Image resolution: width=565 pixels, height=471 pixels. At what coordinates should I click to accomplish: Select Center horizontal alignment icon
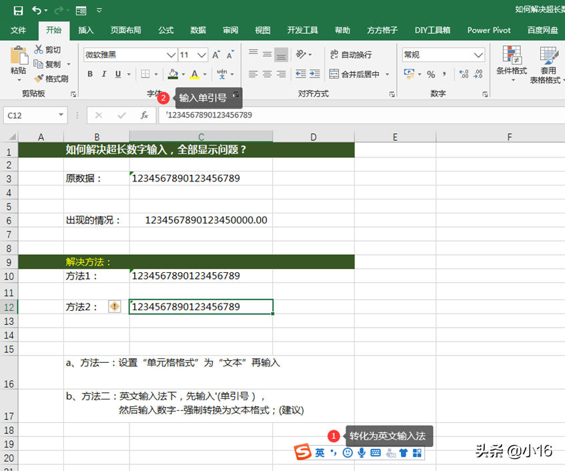(x=267, y=74)
